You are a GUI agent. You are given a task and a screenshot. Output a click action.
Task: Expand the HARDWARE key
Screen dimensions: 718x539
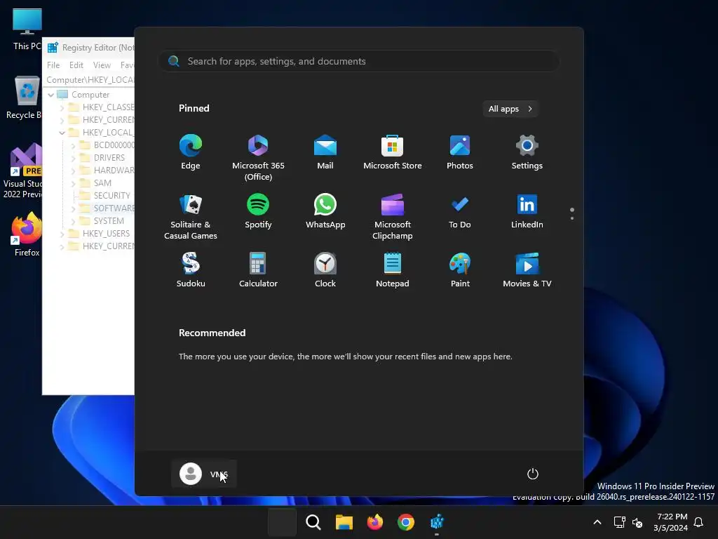click(x=73, y=171)
